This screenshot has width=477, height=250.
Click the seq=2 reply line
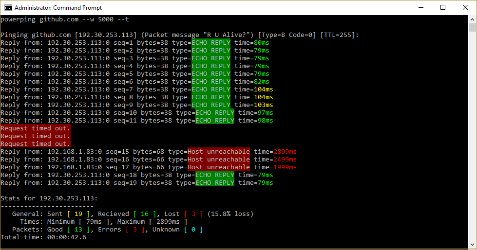point(135,51)
